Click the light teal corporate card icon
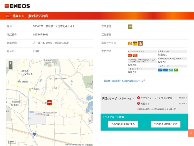The image size is (194, 146). click(x=171, y=70)
